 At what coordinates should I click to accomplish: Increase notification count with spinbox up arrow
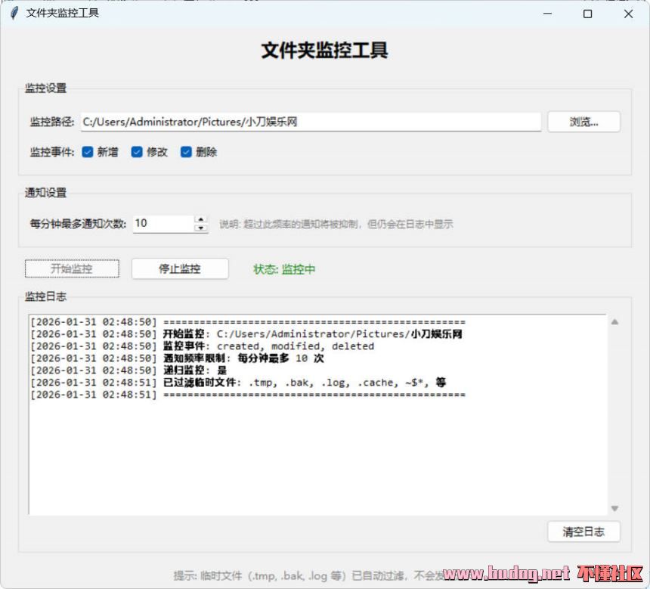[201, 219]
